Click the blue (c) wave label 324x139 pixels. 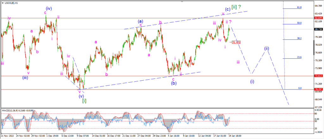(227, 9)
